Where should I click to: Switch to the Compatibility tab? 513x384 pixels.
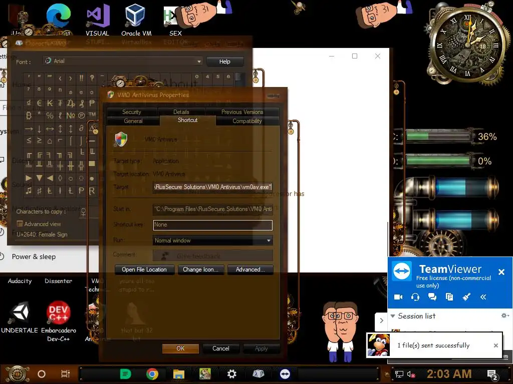pyautogui.click(x=247, y=121)
